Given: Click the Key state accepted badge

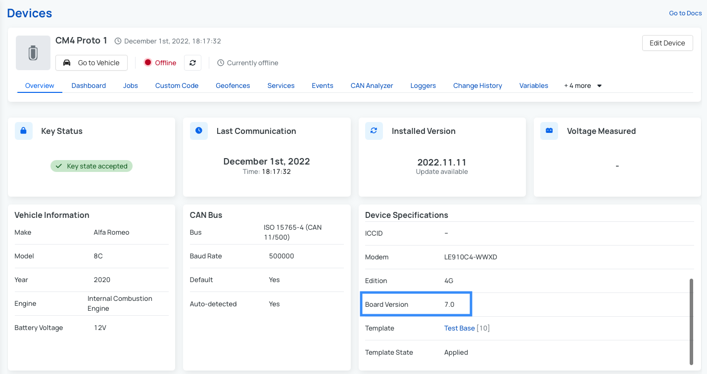Looking at the screenshot, I should (x=92, y=166).
